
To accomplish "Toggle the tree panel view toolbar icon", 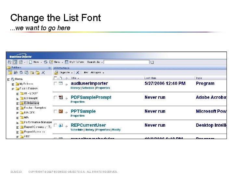I will point(15,62).
